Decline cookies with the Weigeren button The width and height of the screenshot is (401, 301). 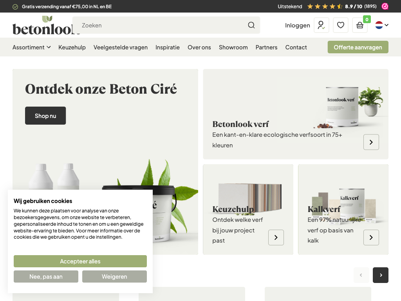(x=114, y=277)
